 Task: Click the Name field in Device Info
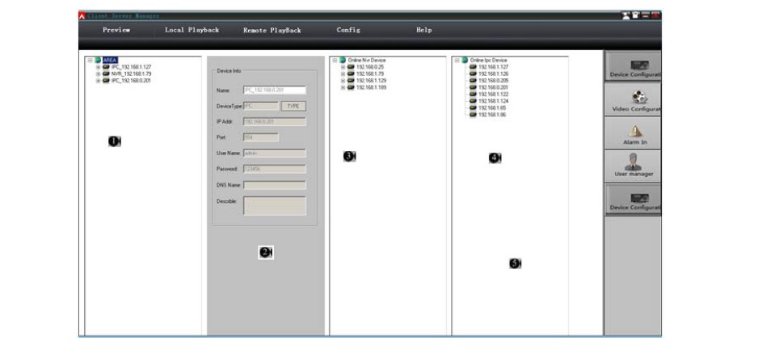point(275,90)
